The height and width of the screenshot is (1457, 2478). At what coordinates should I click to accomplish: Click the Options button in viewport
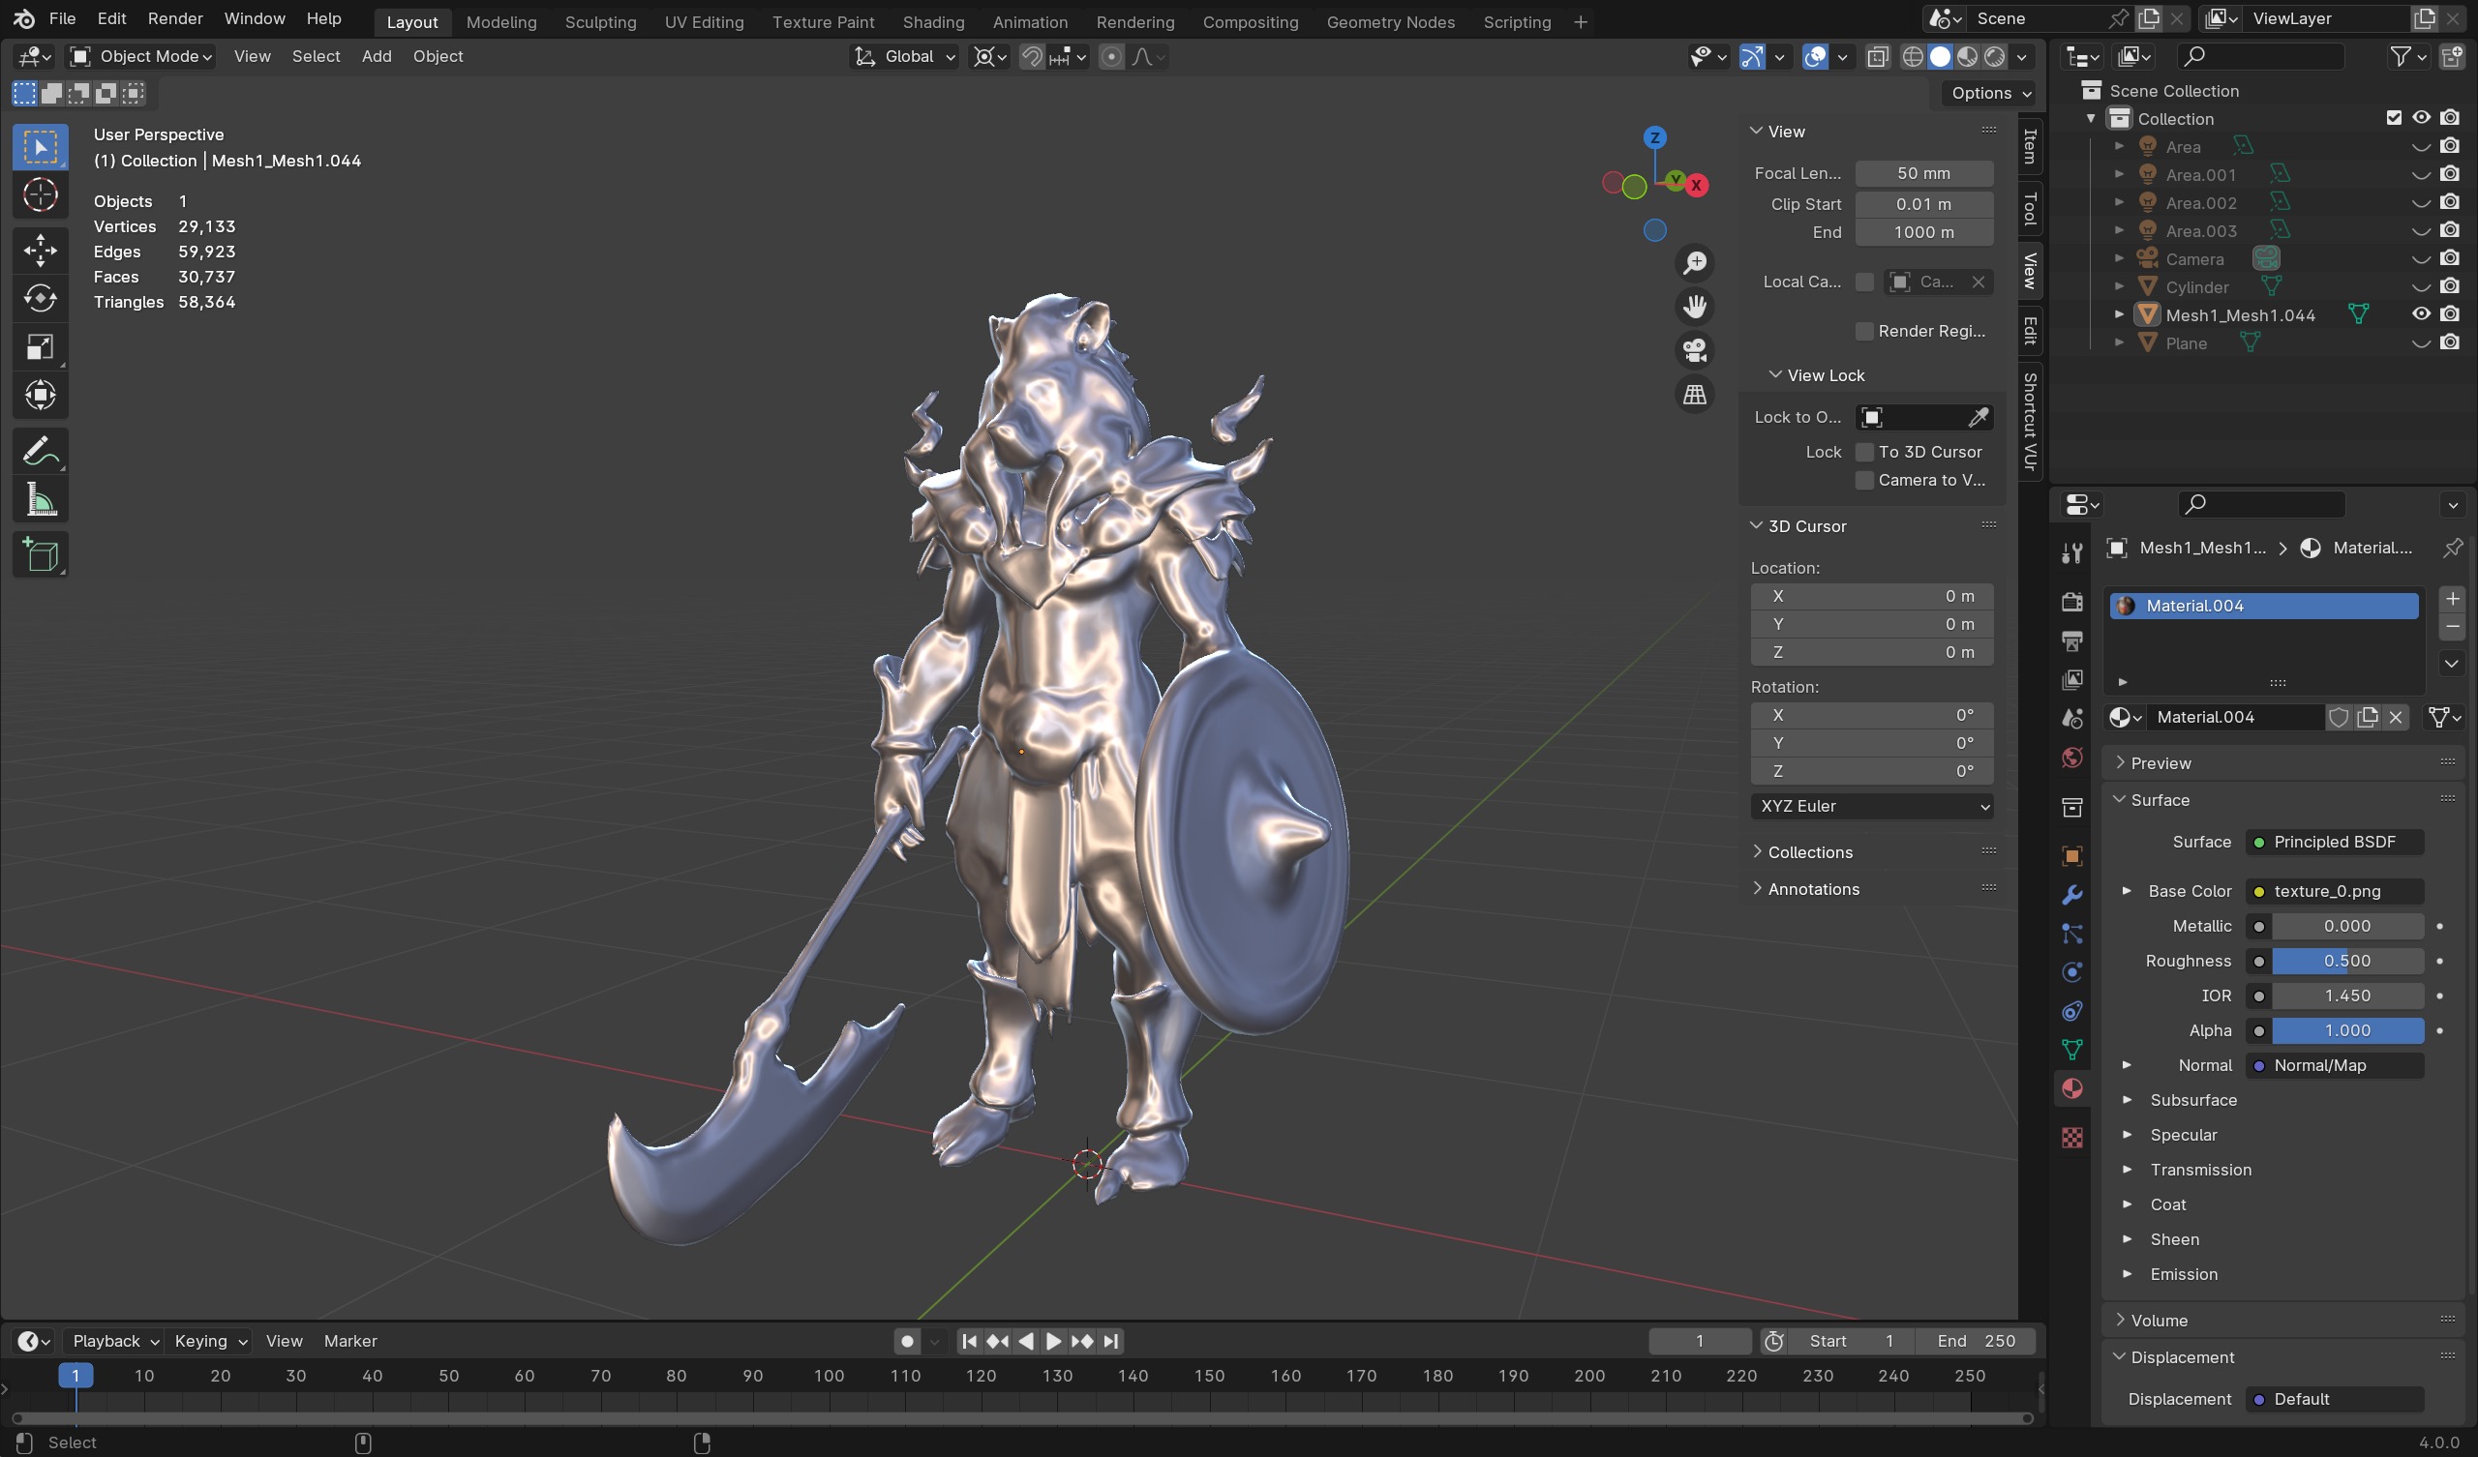pos(1989,93)
